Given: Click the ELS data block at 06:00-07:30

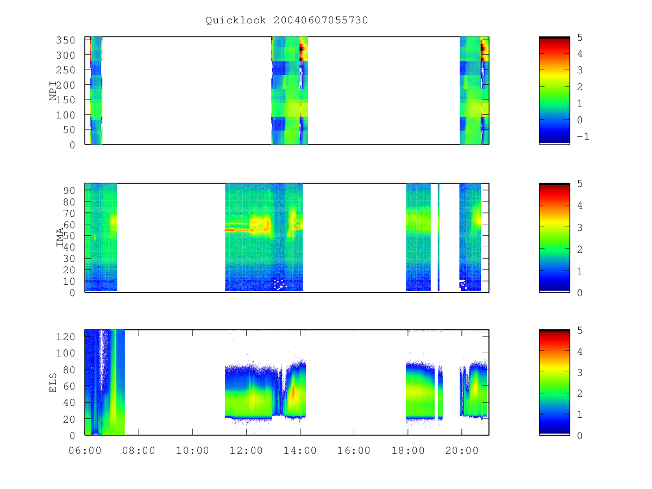Looking at the screenshot, I should click(x=105, y=383).
